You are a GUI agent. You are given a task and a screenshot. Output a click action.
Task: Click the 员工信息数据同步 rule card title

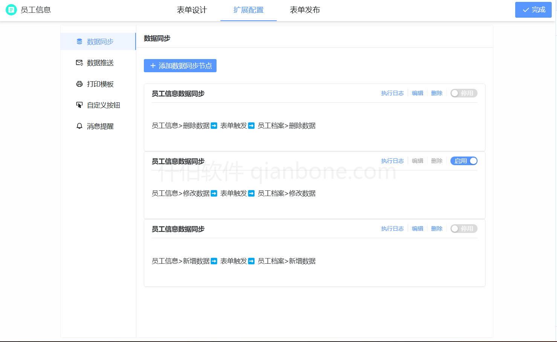coord(178,94)
